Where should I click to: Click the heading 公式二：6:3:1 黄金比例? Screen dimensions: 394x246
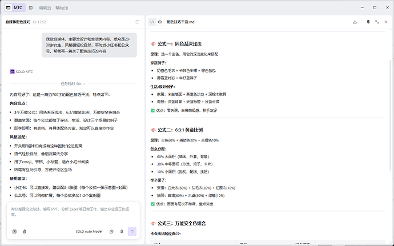pyautogui.click(x=180, y=130)
